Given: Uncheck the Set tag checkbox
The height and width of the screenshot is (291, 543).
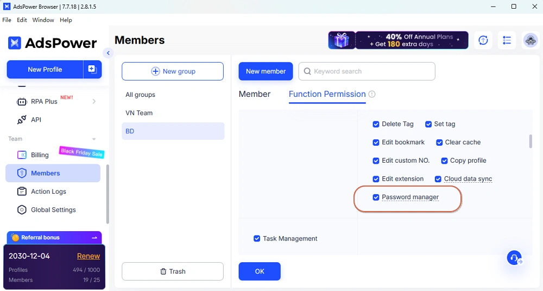Looking at the screenshot, I should click(428, 124).
